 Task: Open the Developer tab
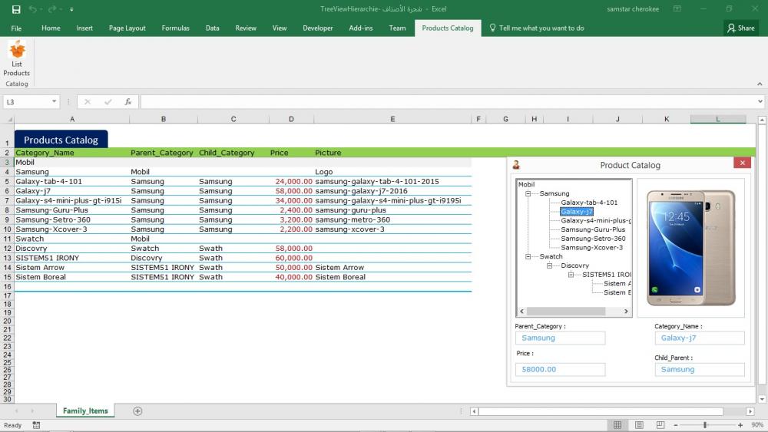point(318,28)
